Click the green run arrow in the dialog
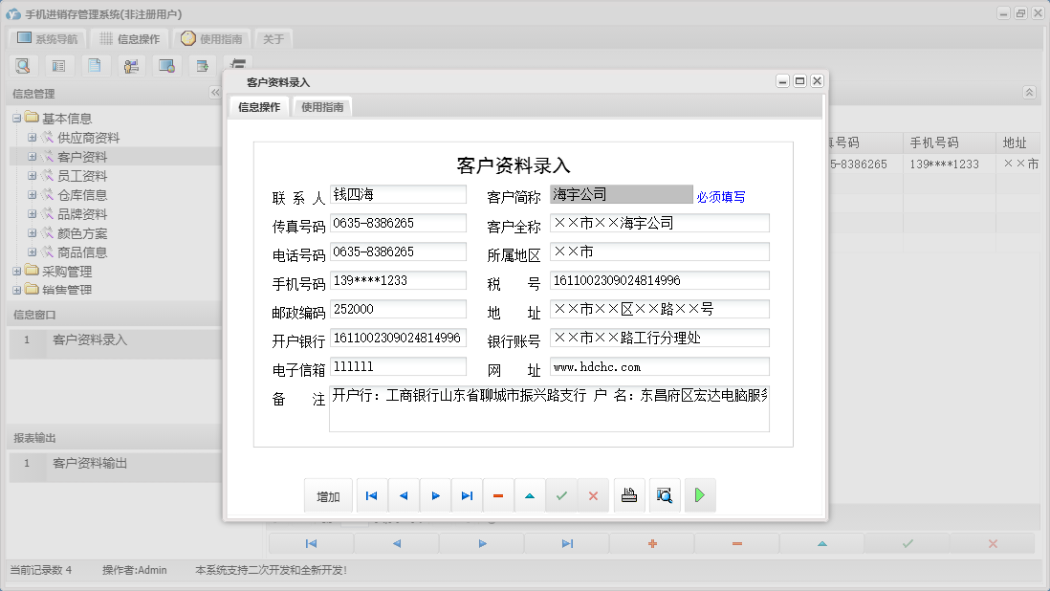 click(699, 495)
